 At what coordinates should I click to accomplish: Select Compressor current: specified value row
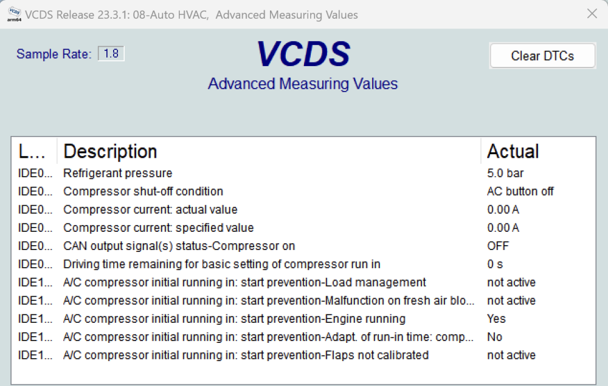pyautogui.click(x=303, y=228)
